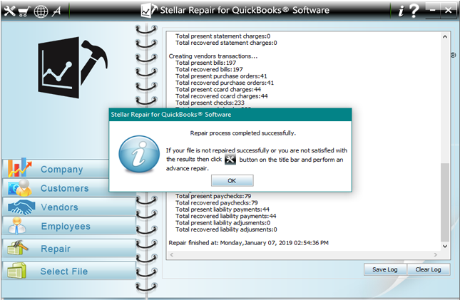This screenshot has height=300, width=460.
Task: Select 'Total present paychecks:79' line
Action: coord(213,196)
